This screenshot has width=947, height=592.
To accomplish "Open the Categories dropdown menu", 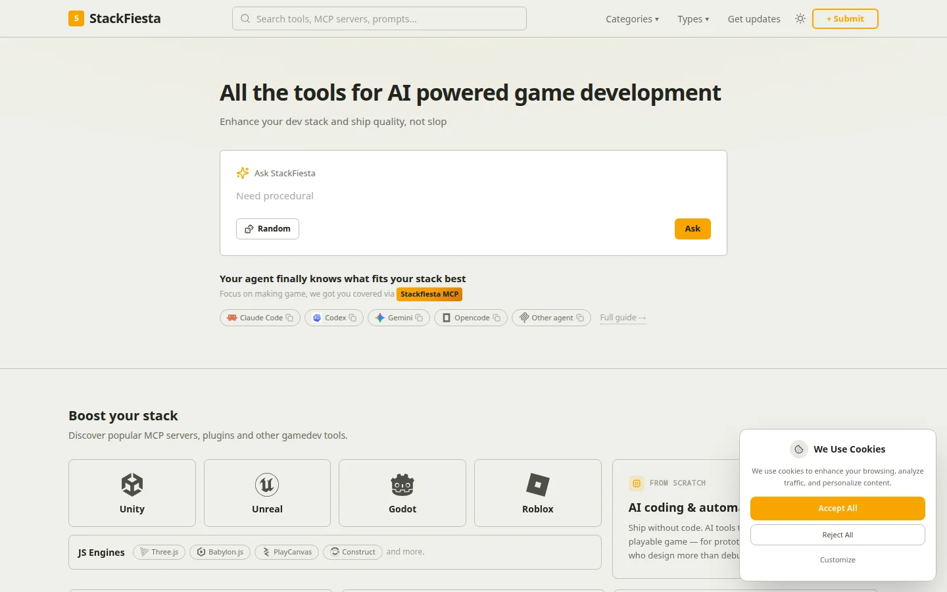I will (x=632, y=19).
